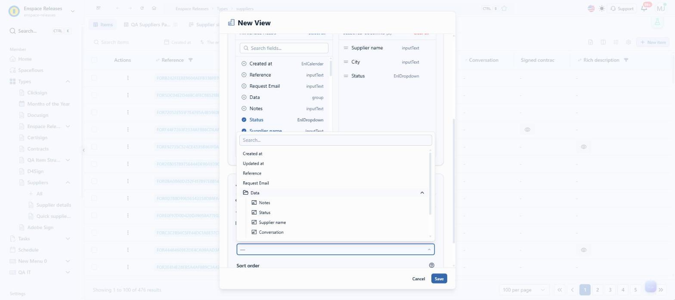Add the Created at field via its plus icon
The height and width of the screenshot is (300, 675).
tap(244, 64)
